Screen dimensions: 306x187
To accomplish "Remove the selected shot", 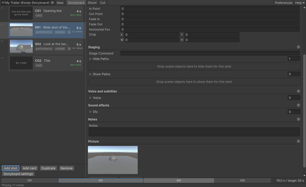I will point(67,168).
